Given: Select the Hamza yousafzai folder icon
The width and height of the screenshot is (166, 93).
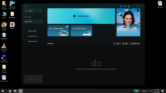Looking at the screenshot, I should tap(4, 5).
